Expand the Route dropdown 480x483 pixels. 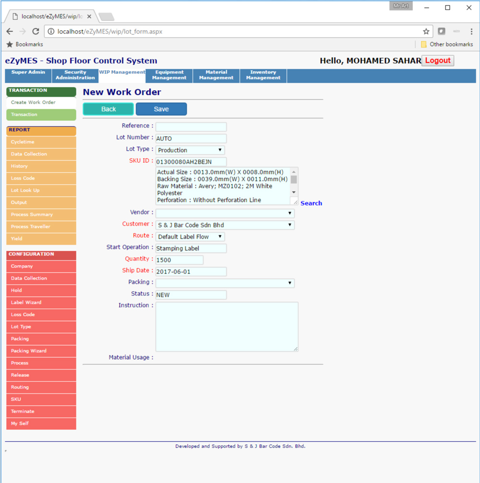pyautogui.click(x=190, y=236)
